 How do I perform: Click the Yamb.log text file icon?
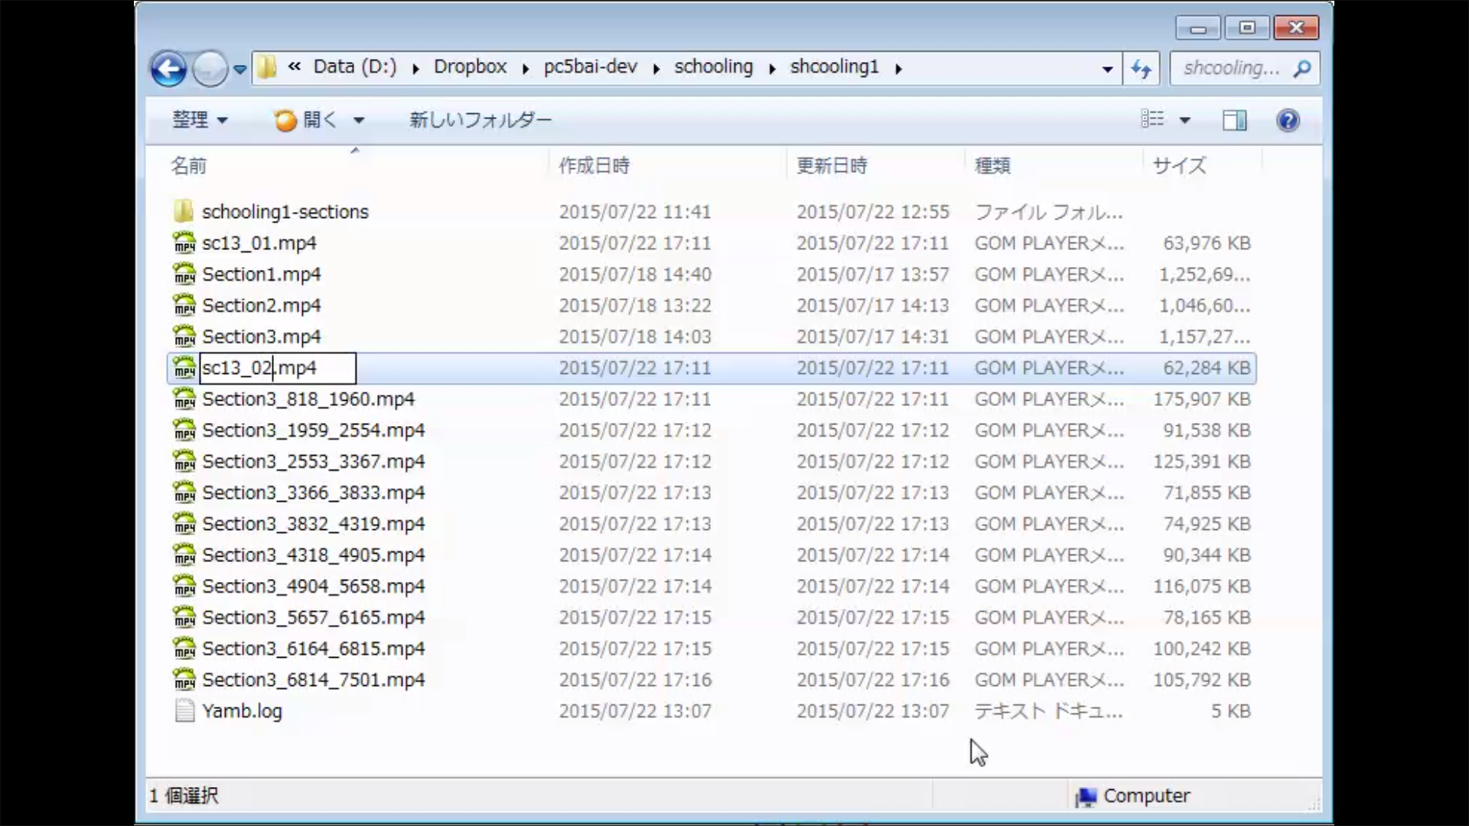click(x=184, y=711)
